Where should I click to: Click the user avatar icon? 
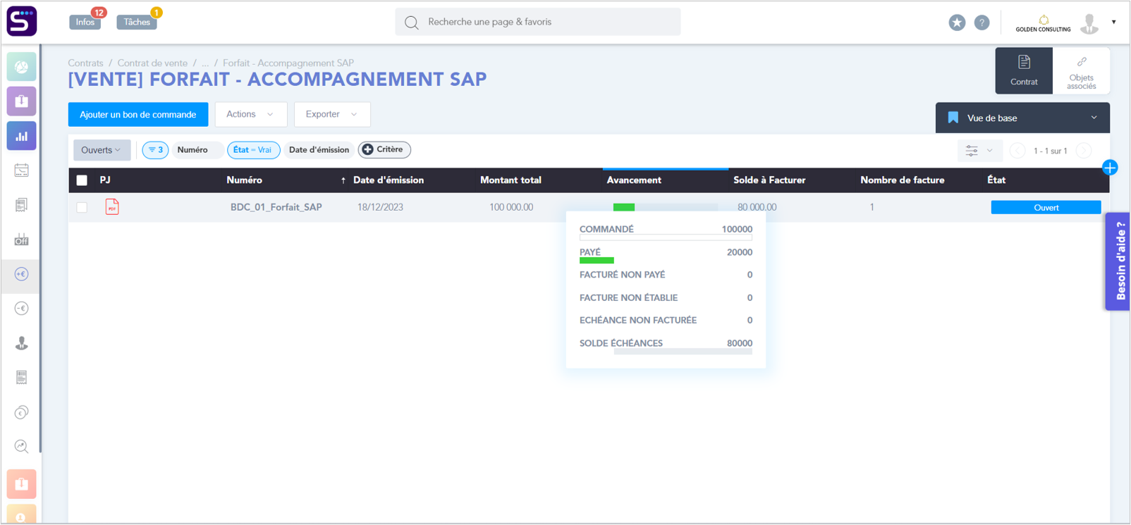click(1089, 23)
